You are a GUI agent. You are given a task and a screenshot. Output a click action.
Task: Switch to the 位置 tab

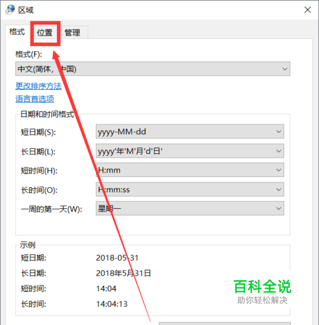45,33
